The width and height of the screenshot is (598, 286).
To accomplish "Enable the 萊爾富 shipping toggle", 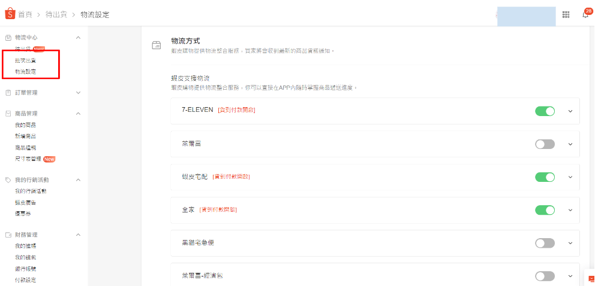I will click(x=545, y=144).
